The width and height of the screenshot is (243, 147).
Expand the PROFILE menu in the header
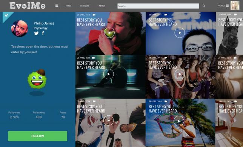pyautogui.click(x=223, y=6)
